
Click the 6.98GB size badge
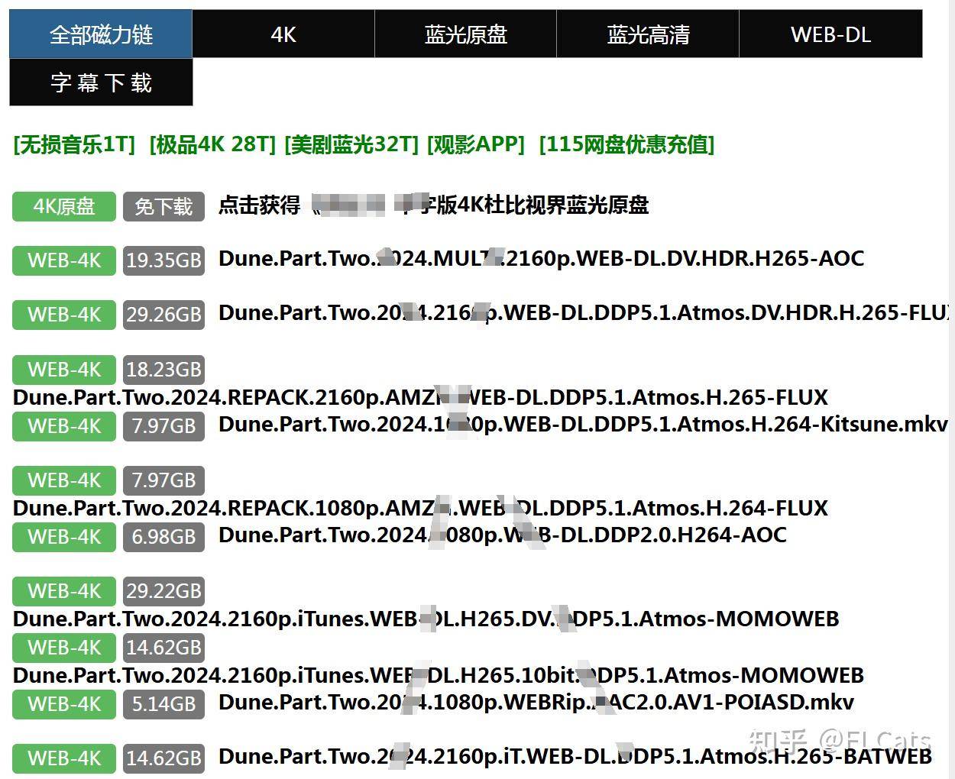tap(163, 537)
